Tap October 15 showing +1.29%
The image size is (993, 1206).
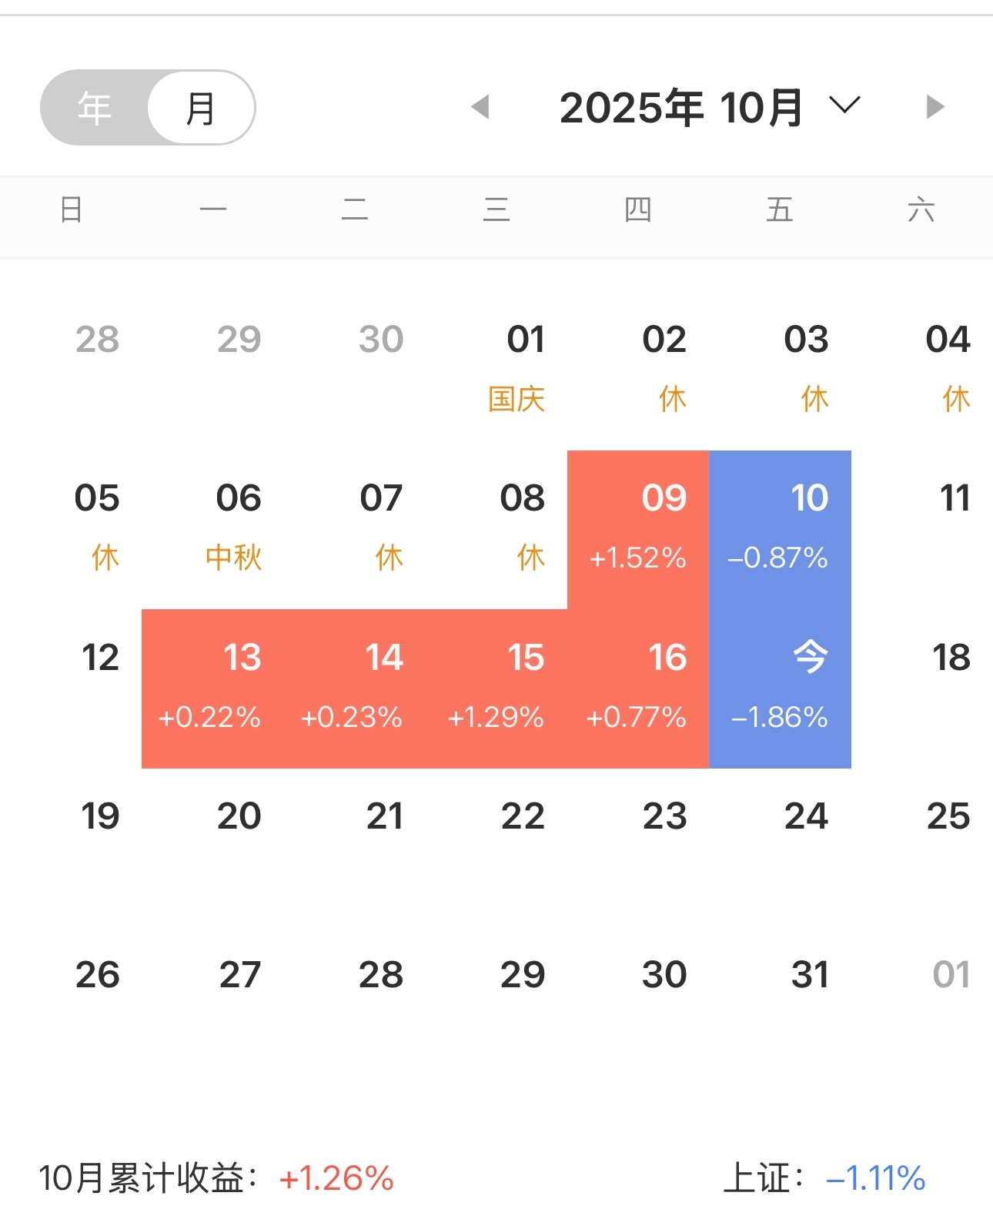(x=496, y=688)
